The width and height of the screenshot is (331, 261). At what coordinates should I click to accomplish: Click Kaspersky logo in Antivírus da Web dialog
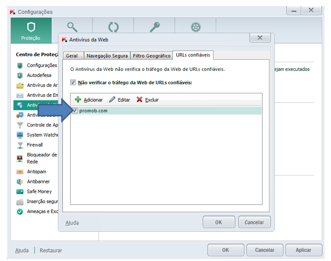click(x=64, y=39)
